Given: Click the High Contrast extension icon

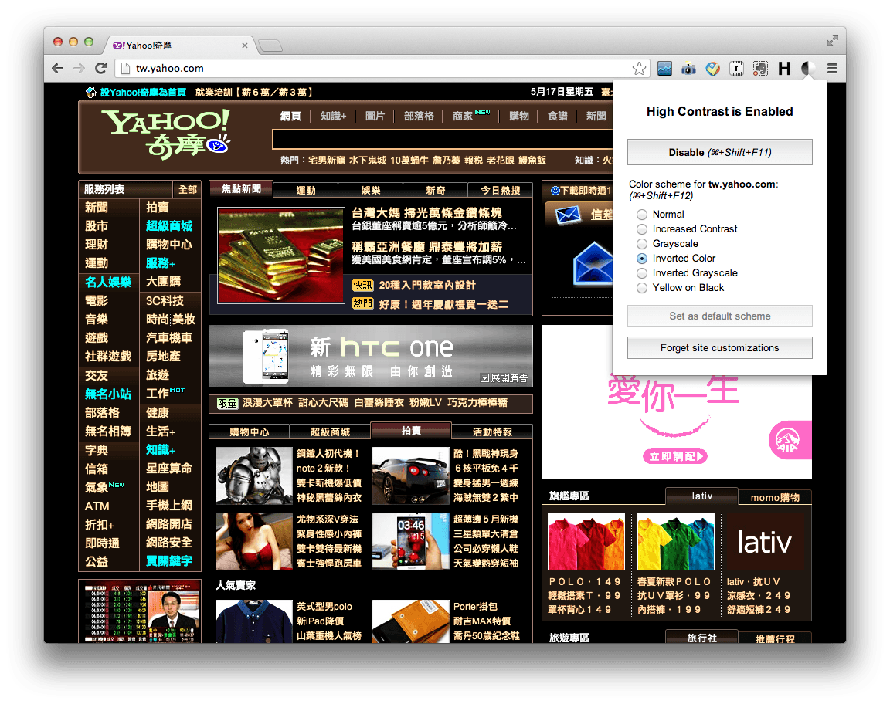Looking at the screenshot, I should pos(808,69).
